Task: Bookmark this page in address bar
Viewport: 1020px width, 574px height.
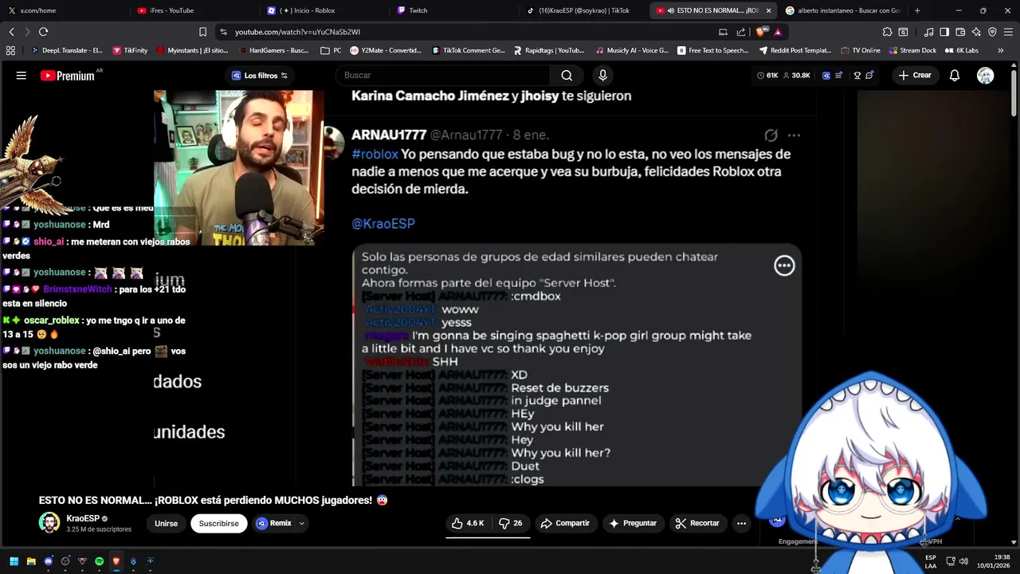Action: 202,32
